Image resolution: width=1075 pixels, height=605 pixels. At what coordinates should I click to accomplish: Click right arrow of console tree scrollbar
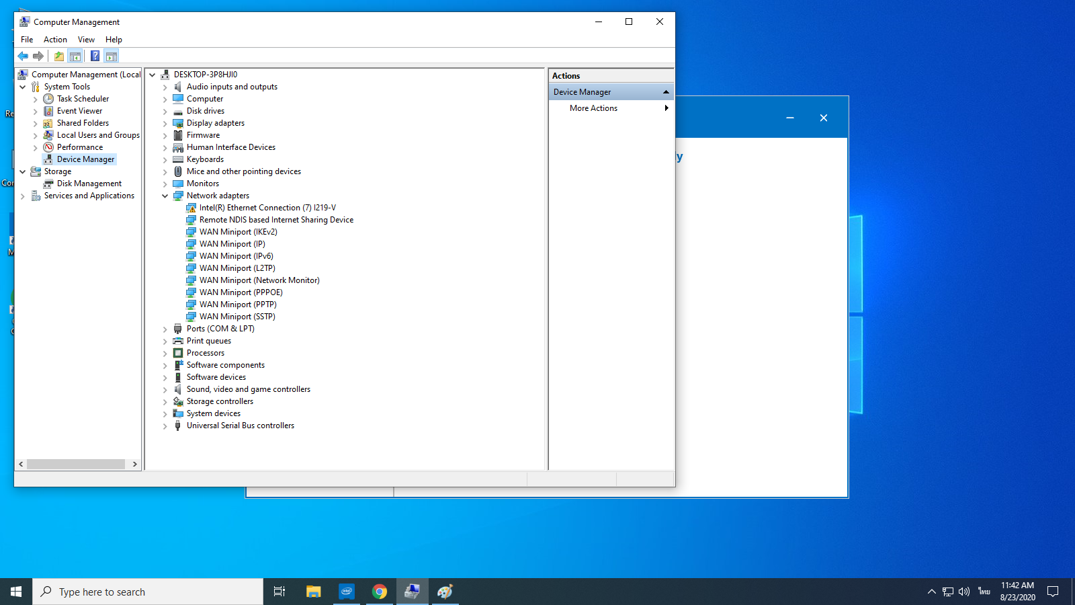tap(135, 464)
